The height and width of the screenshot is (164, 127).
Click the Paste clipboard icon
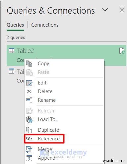[x=29, y=72]
